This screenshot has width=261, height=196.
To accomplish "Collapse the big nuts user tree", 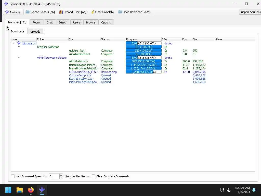I will [x=14, y=43].
